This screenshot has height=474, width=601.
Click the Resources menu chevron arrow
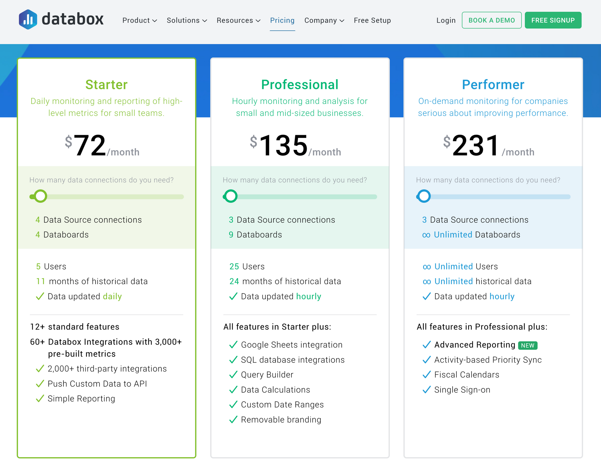tap(258, 21)
